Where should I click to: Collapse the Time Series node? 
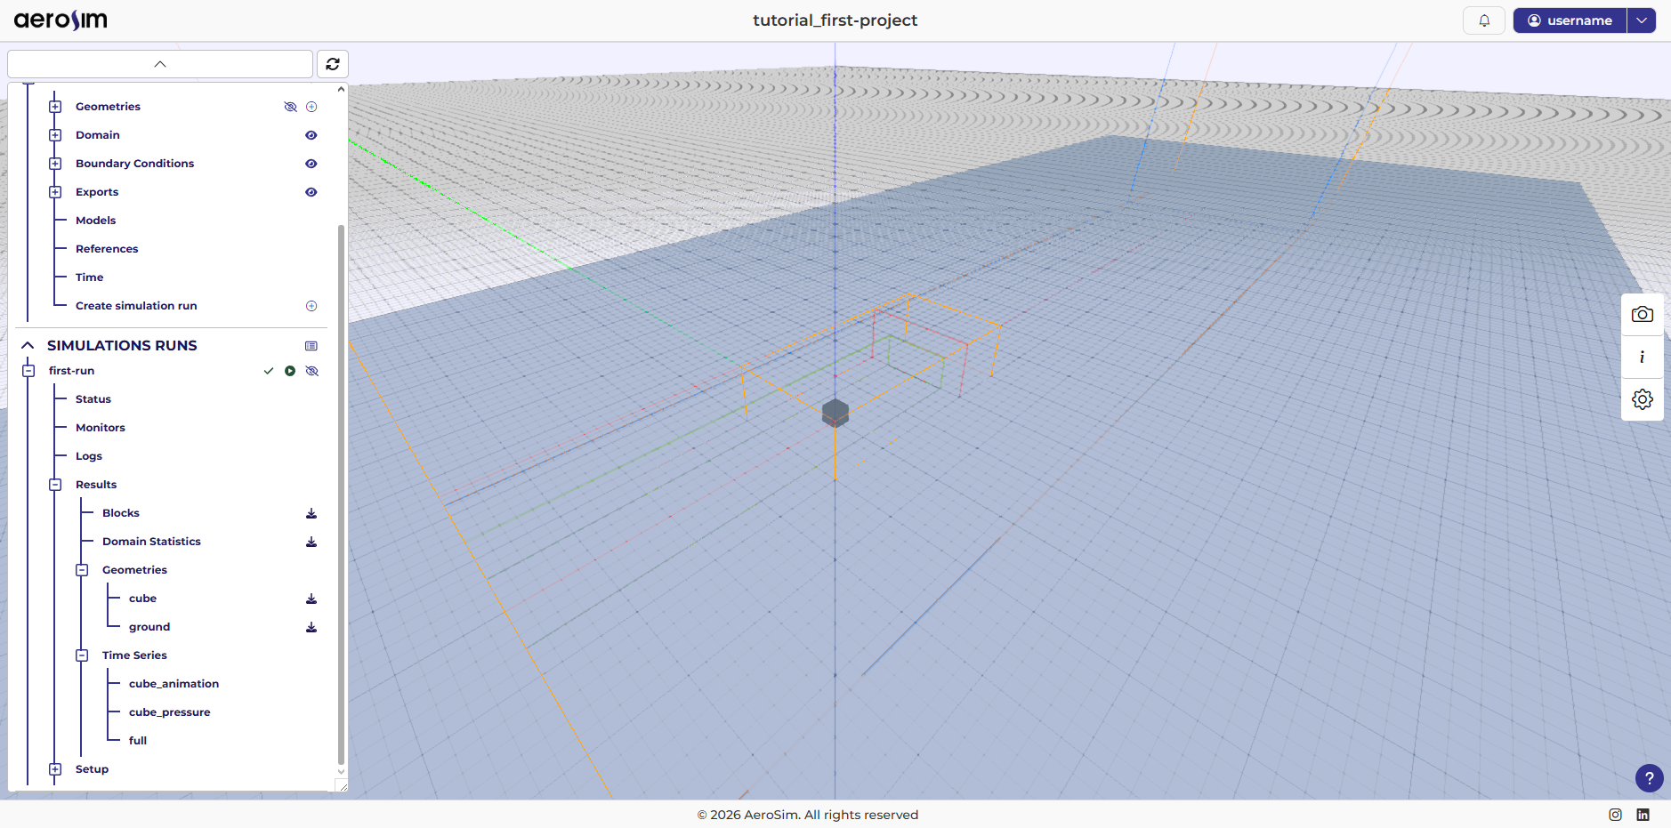tap(82, 655)
